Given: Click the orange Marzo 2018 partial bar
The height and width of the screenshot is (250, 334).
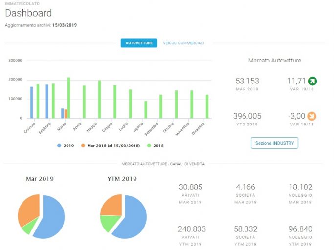Looking at the screenshot, I should coord(66,114).
